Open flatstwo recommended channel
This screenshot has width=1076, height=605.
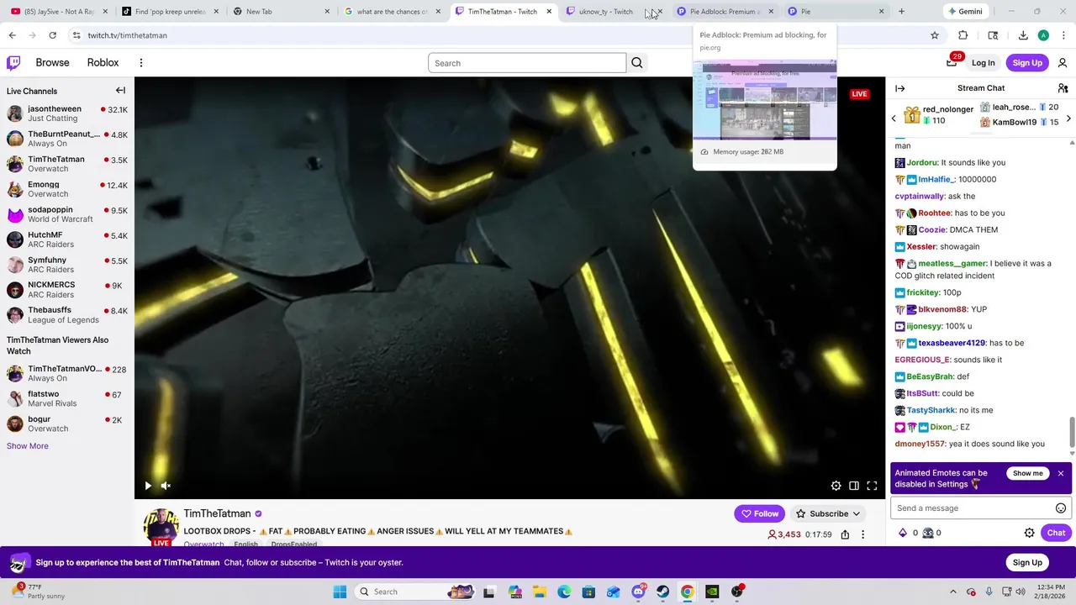pos(67,398)
